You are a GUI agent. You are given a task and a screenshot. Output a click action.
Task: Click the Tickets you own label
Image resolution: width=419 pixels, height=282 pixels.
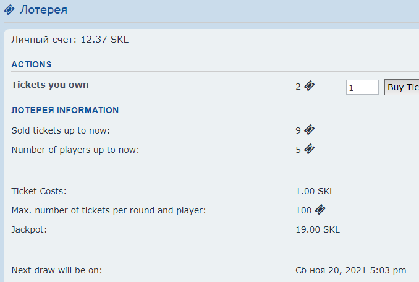(x=50, y=85)
